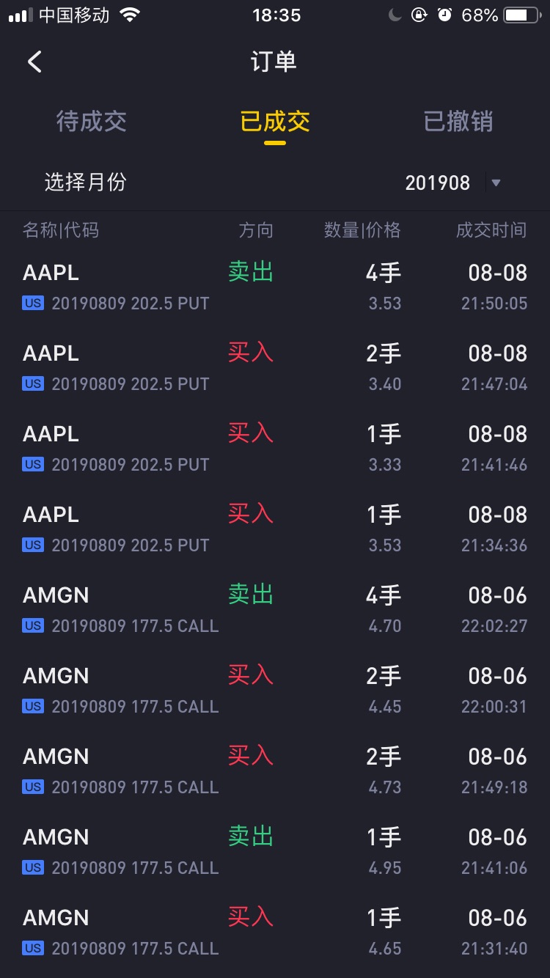Open AMGN buy order at 4.73
The height and width of the screenshot is (978, 550).
[275, 771]
